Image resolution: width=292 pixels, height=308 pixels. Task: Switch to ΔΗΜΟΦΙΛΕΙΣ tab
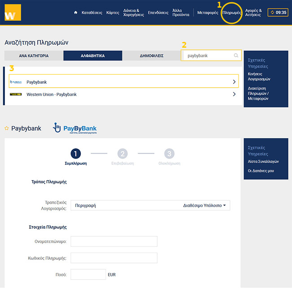click(x=151, y=56)
